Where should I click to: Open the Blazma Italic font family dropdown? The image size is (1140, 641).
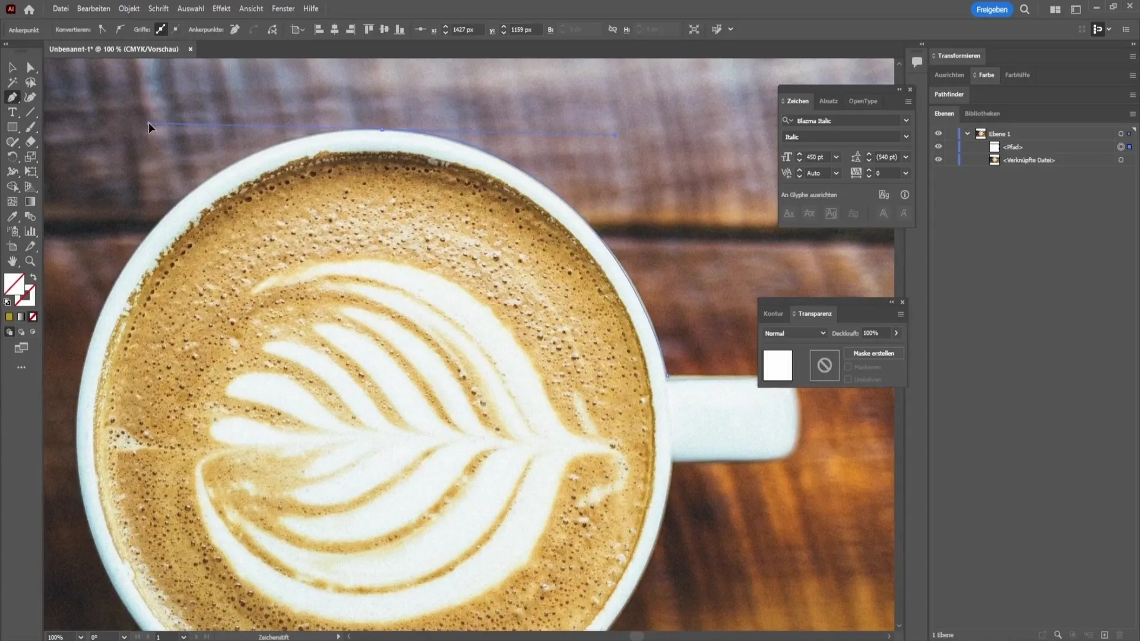tap(906, 120)
